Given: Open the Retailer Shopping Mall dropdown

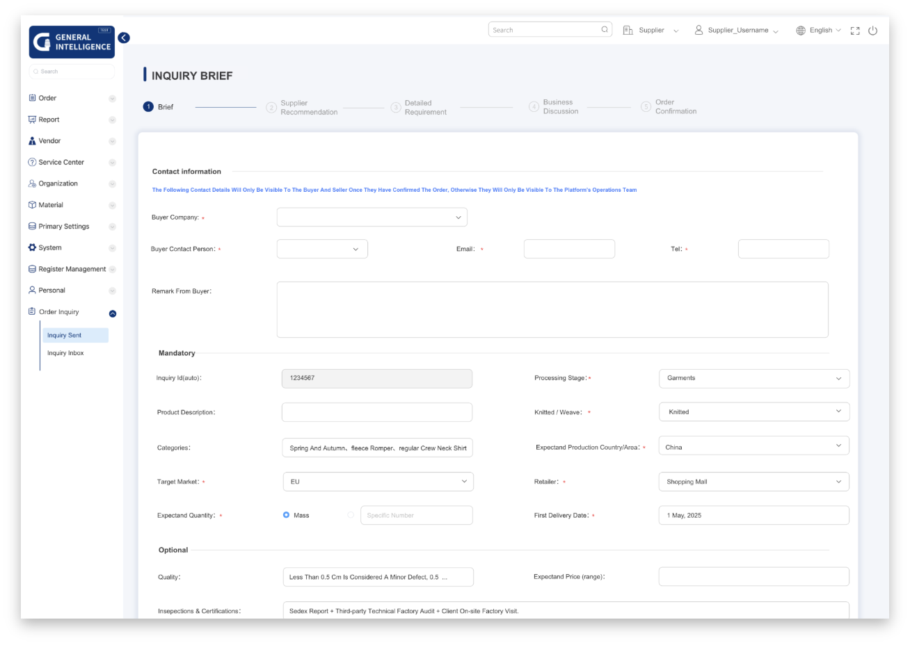Looking at the screenshot, I should click(x=754, y=482).
